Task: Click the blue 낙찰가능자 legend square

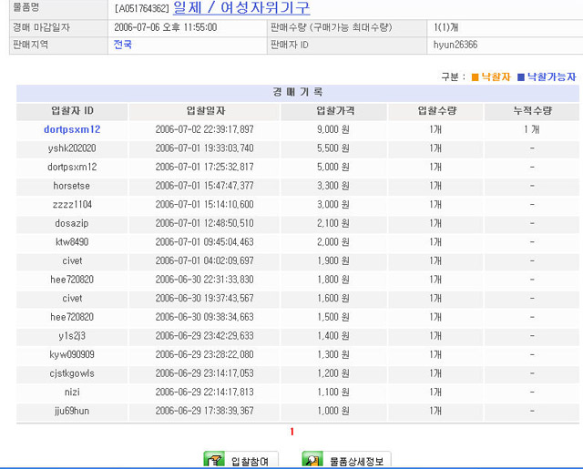Action: coord(521,77)
